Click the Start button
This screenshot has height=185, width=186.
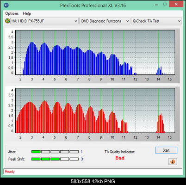coord(166,150)
